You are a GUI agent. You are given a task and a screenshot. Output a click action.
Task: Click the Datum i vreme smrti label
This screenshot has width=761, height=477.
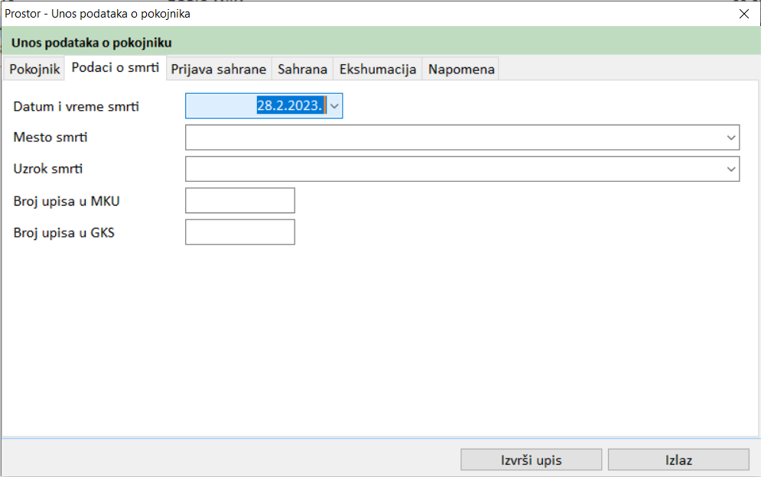(76, 106)
